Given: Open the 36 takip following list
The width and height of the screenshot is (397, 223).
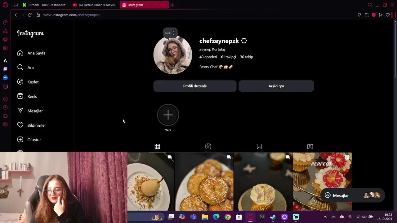Looking at the screenshot, I should [x=247, y=57].
